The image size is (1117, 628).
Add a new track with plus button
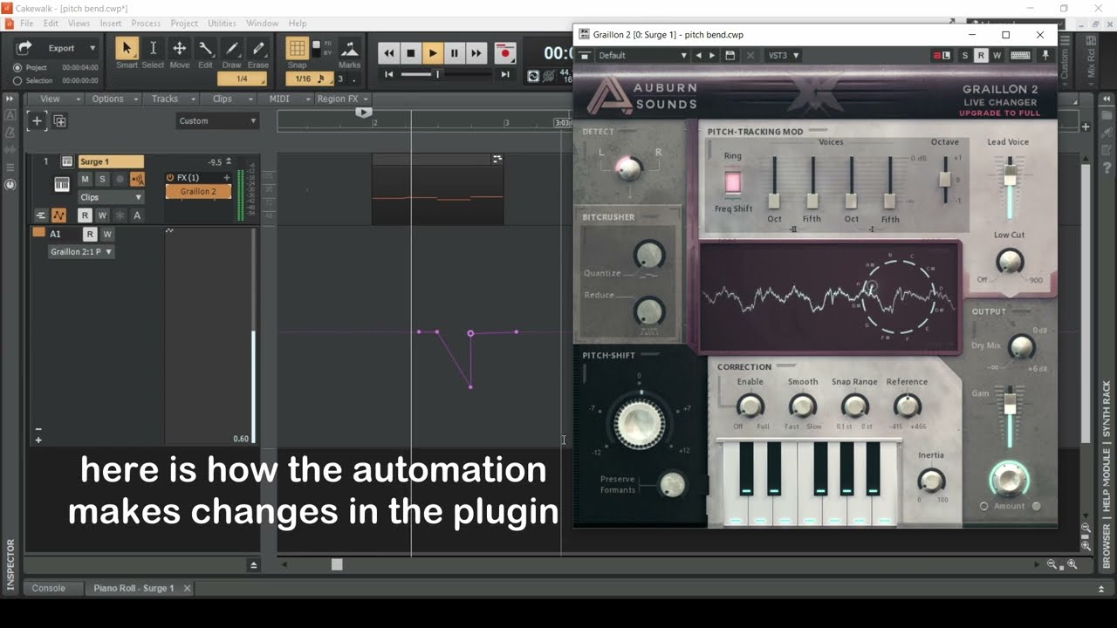tap(37, 121)
